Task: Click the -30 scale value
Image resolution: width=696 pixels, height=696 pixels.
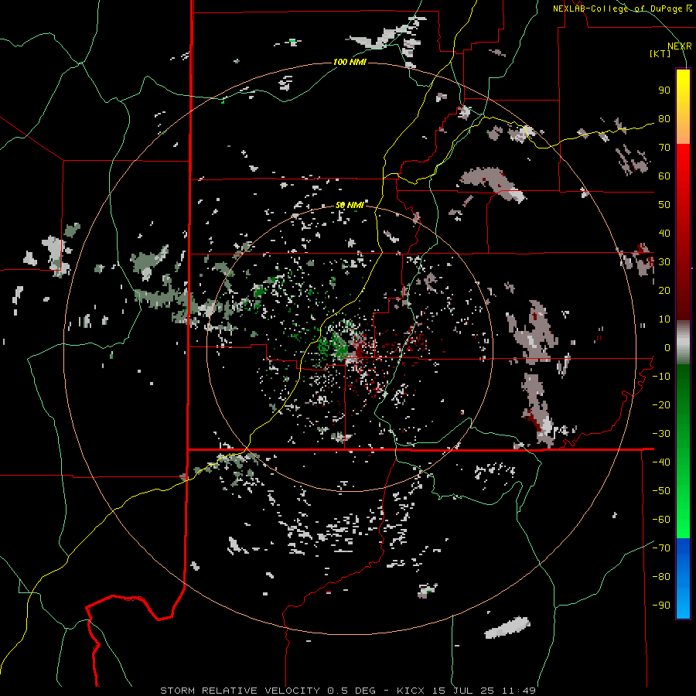Action: pos(661,434)
